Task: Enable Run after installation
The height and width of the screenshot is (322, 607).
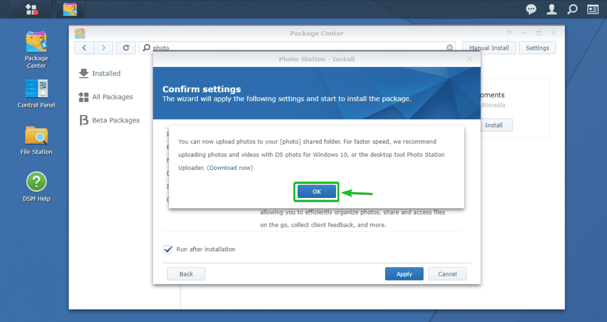Action: tap(168, 249)
